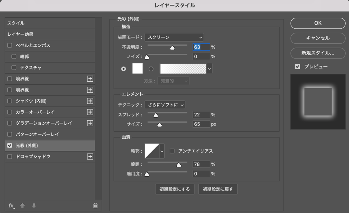Viewport: 349px width, 213px height.
Task: Toggle the プレビュー checkbox
Action: [298, 67]
